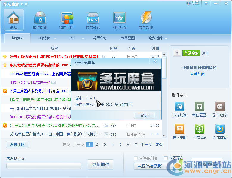Image resolution: width=232 pixels, height=178 pixels.
Task: Switch to the 战士 tab
Action: pyautogui.click(x=72, y=38)
